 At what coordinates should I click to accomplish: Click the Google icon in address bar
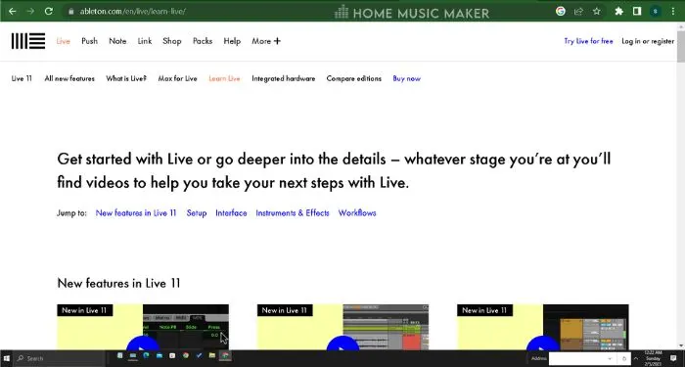561,12
